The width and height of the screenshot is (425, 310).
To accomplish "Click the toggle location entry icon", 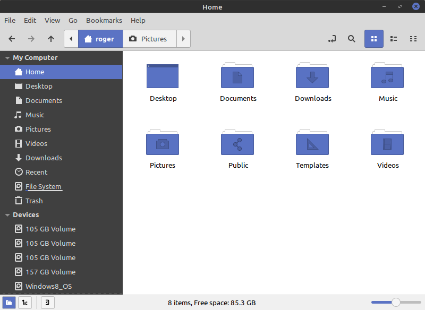I will click(x=332, y=39).
